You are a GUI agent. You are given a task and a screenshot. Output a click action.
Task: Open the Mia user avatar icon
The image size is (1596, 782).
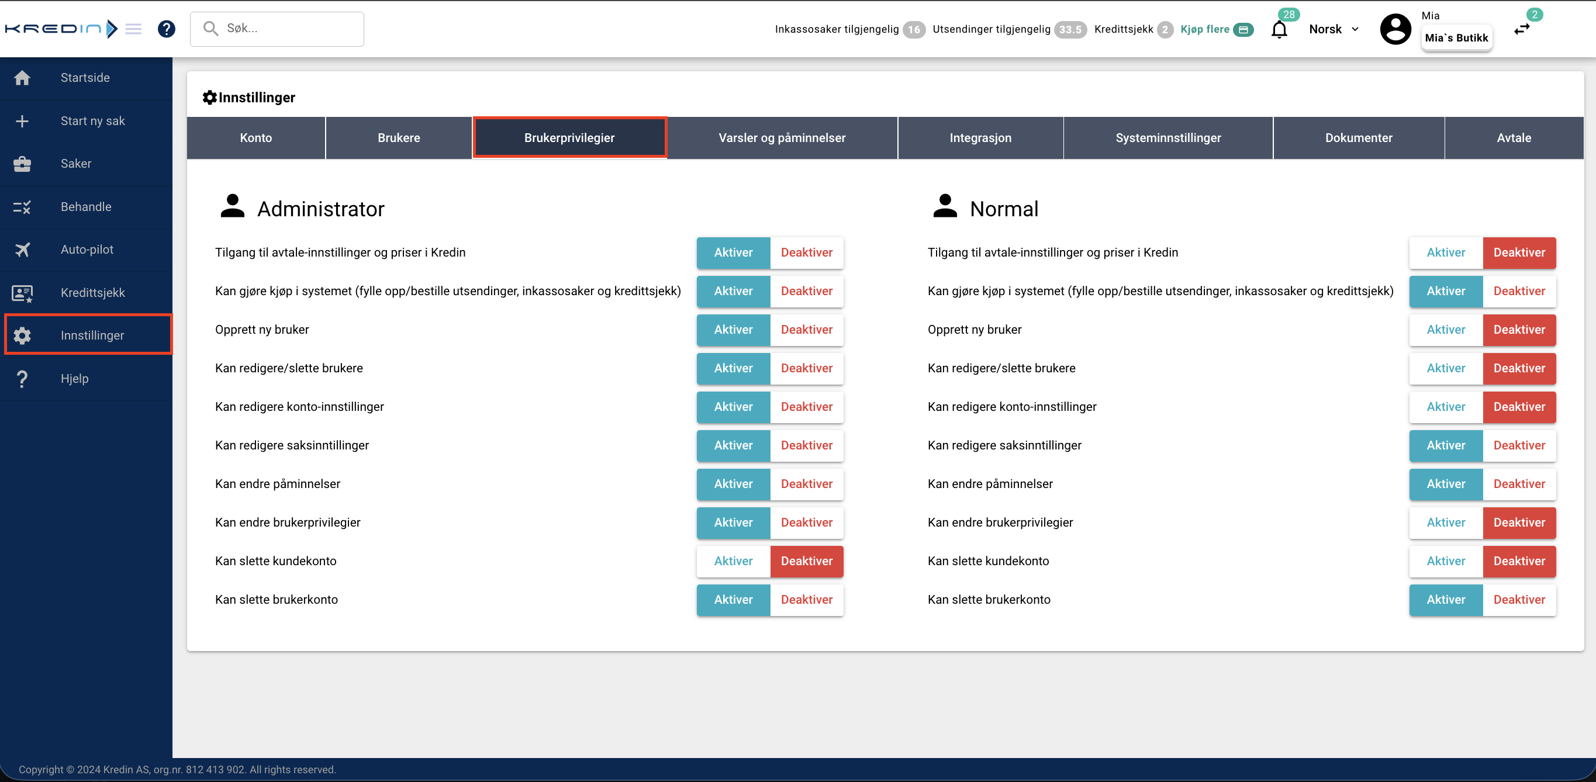tap(1395, 29)
